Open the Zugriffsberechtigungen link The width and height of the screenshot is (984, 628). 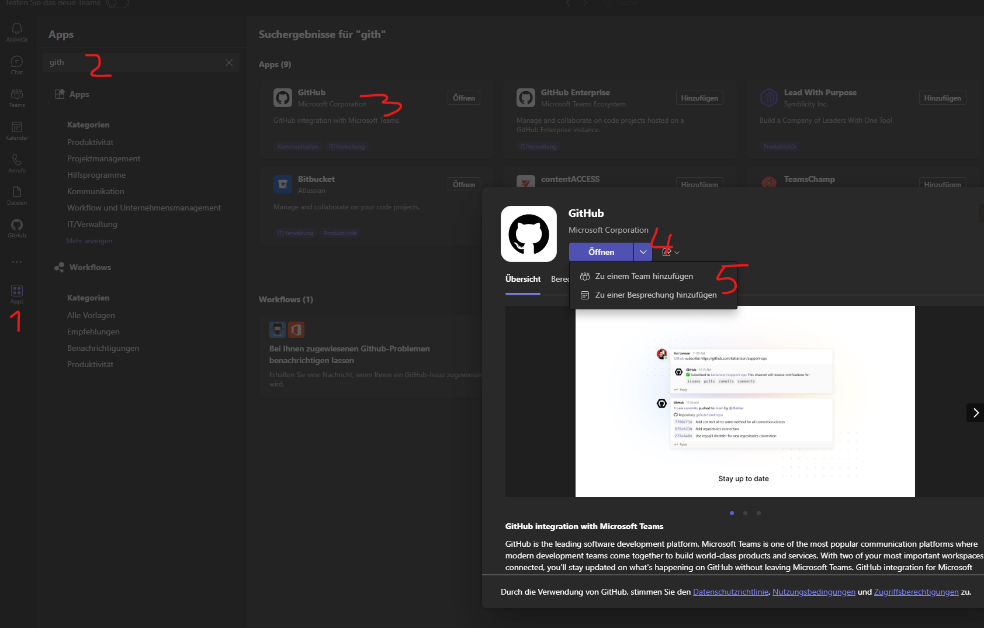point(916,592)
